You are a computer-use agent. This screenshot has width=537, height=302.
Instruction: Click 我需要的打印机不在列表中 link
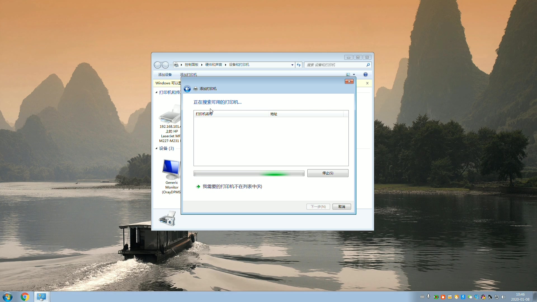pyautogui.click(x=232, y=187)
